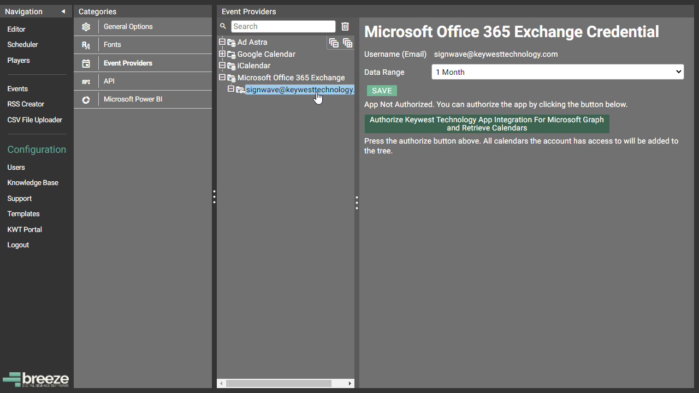Click the Microsoft Office 365 Exchange folder icon
Screen dimensions: 699x393
click(232, 78)
